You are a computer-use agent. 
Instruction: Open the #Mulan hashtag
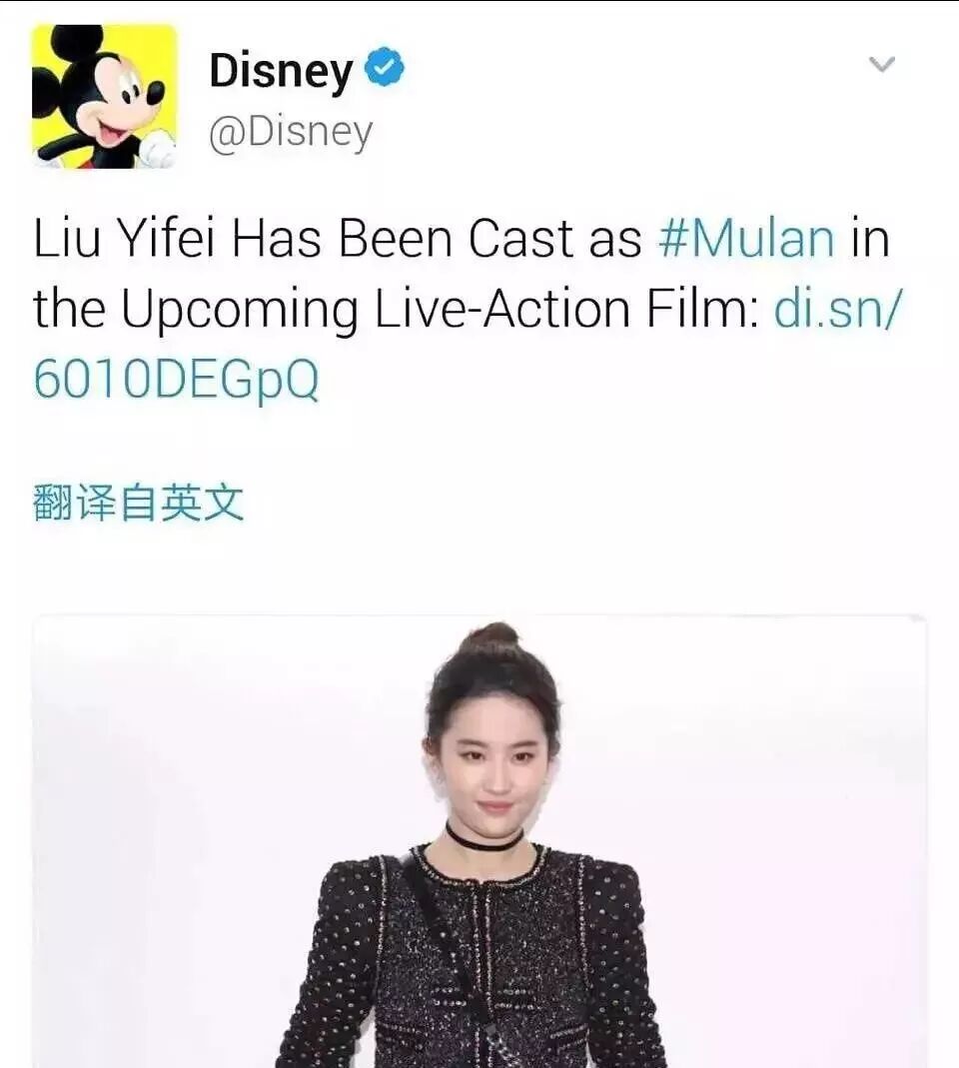(x=746, y=239)
